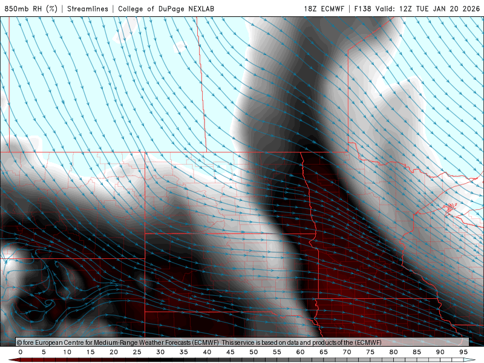Click the "5" value on the color scale

pos(44,352)
